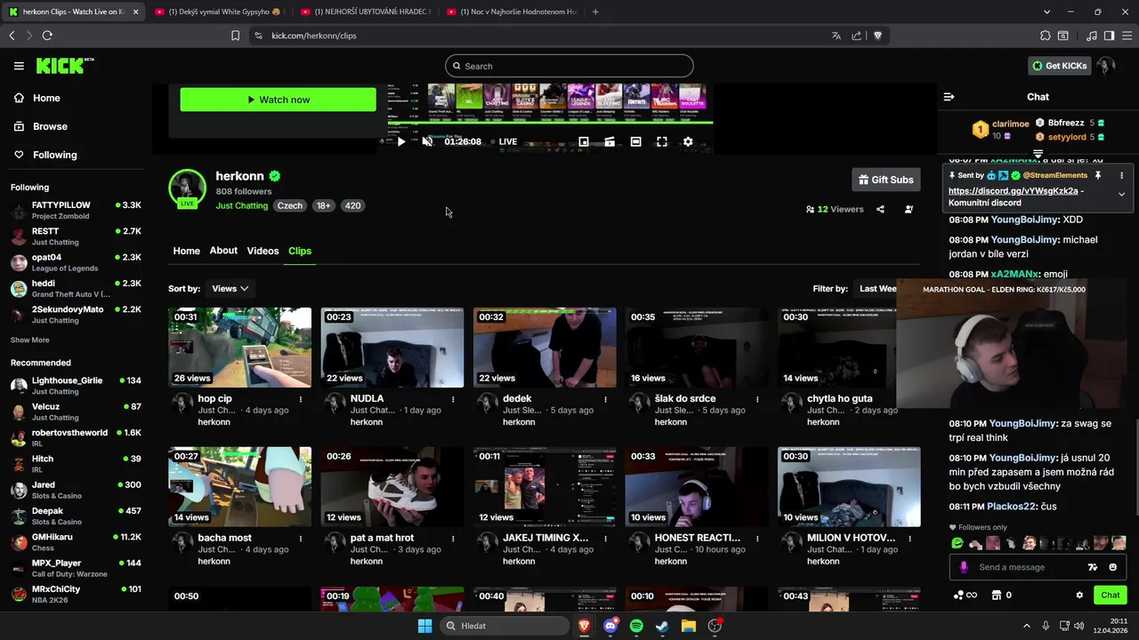
Task: Focus the Kick search field
Action: tap(569, 66)
